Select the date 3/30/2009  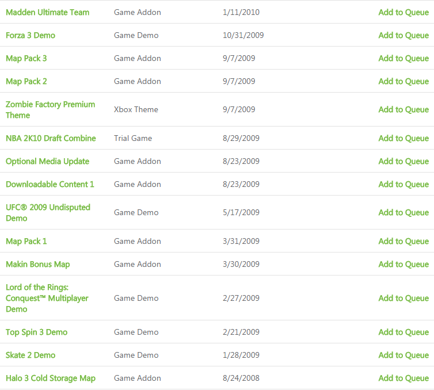[x=241, y=264]
